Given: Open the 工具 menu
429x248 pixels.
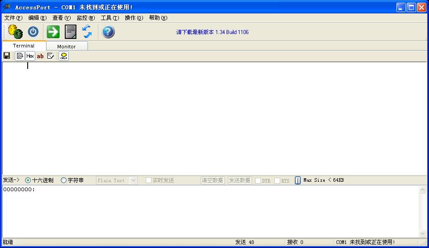Looking at the screenshot, I should coord(109,18).
